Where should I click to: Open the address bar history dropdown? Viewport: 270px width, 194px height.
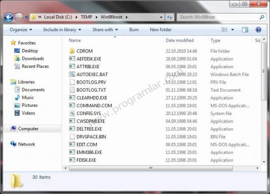tap(161, 17)
